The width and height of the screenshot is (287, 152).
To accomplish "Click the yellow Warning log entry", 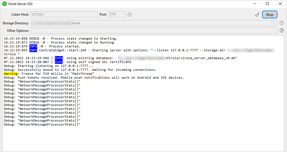I will coord(49,74).
